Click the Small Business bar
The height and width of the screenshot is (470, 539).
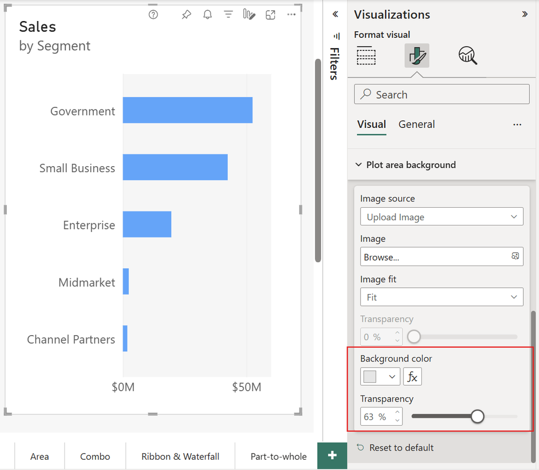click(x=175, y=167)
